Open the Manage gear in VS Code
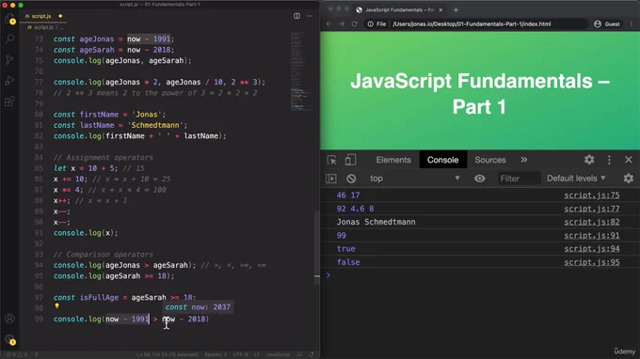 [9, 339]
